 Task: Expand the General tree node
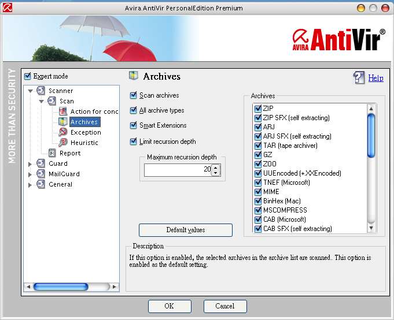(30, 185)
